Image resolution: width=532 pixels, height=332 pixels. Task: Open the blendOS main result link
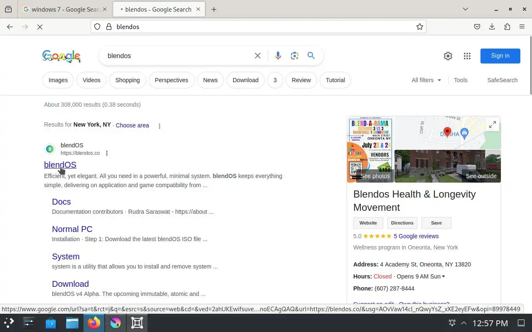point(60,165)
